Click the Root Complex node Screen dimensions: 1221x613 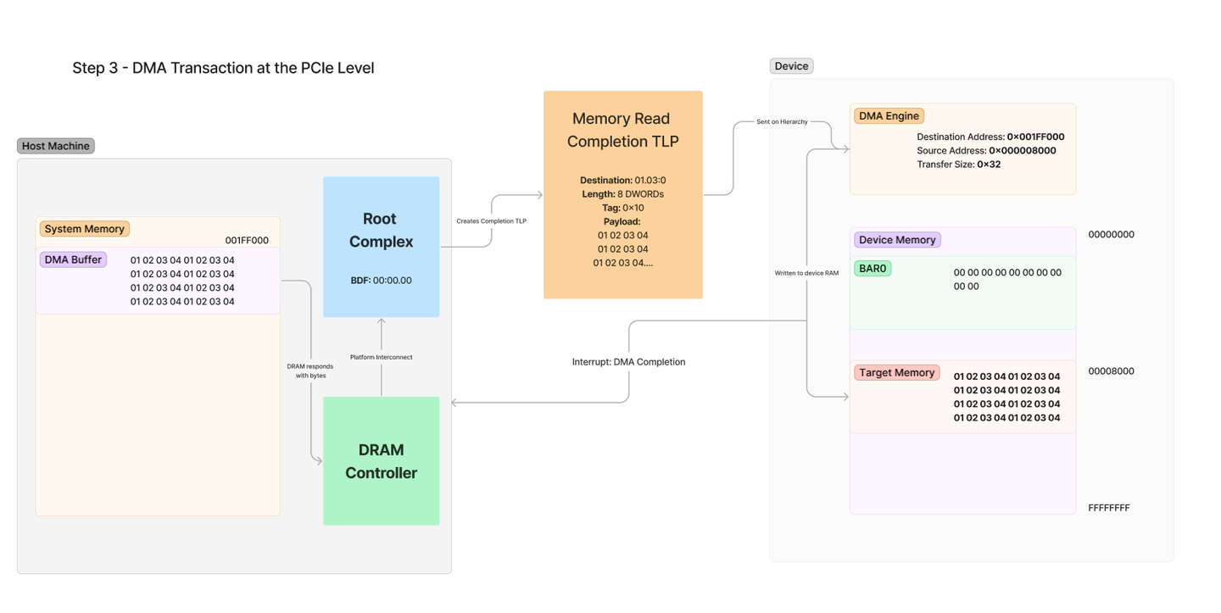(x=380, y=246)
